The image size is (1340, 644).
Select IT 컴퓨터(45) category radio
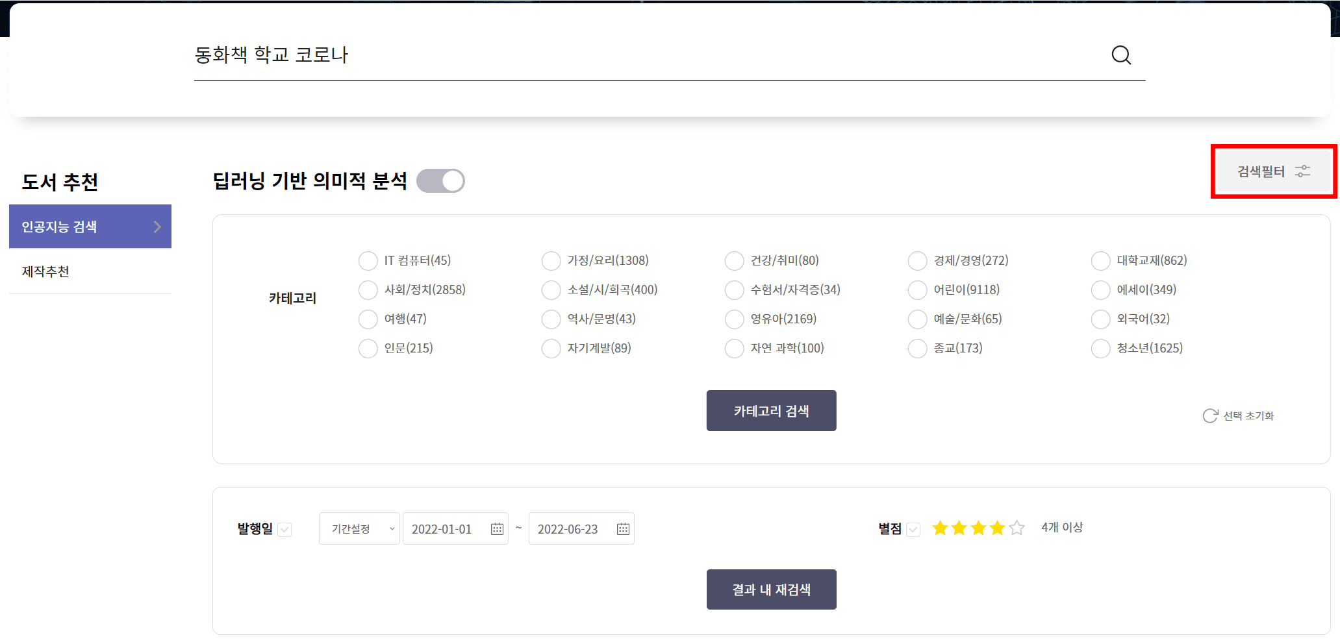tap(368, 261)
